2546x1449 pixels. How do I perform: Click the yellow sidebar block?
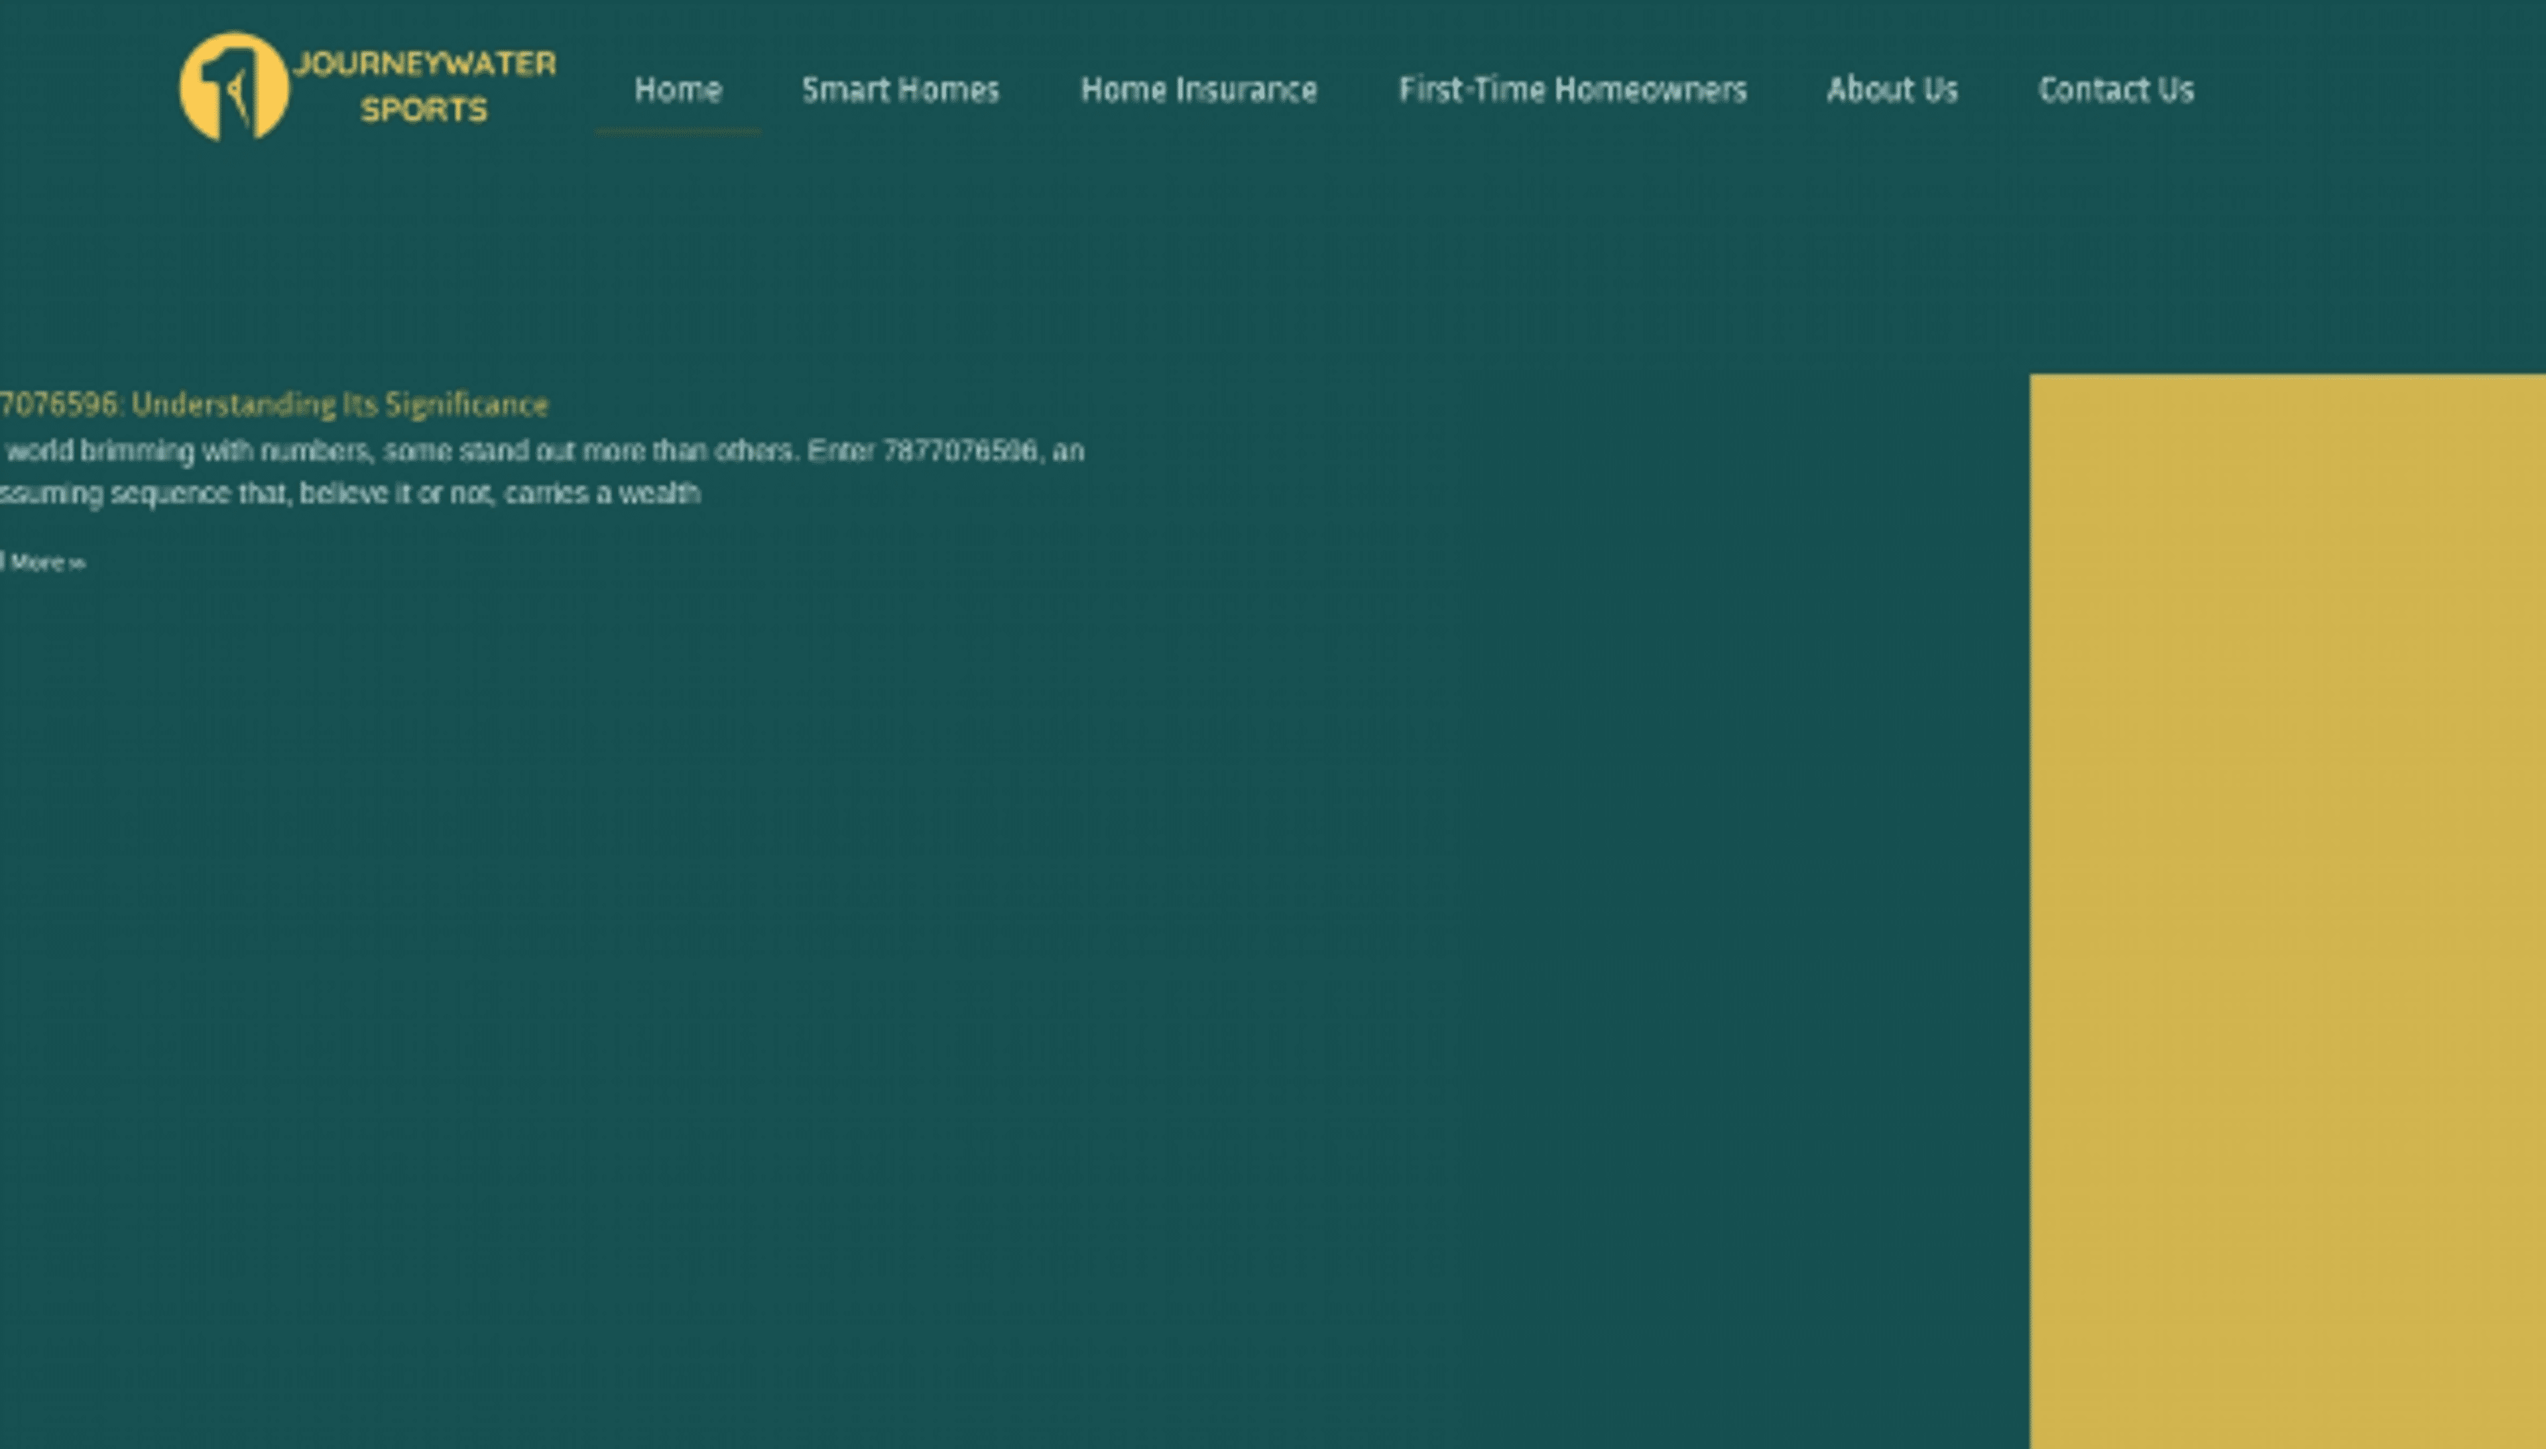point(2286,909)
